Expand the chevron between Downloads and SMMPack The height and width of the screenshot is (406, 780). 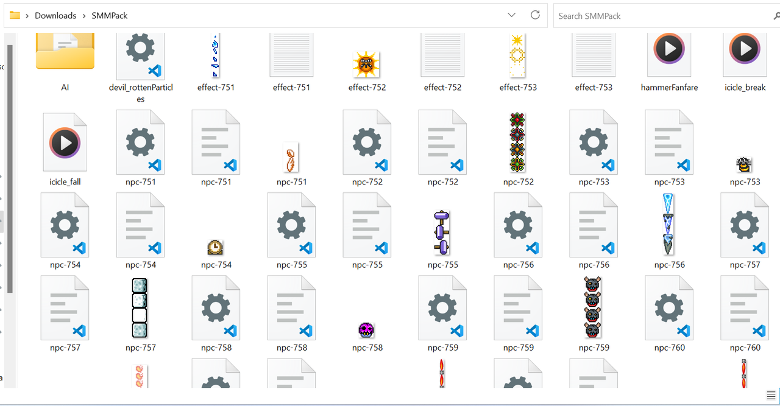84,16
